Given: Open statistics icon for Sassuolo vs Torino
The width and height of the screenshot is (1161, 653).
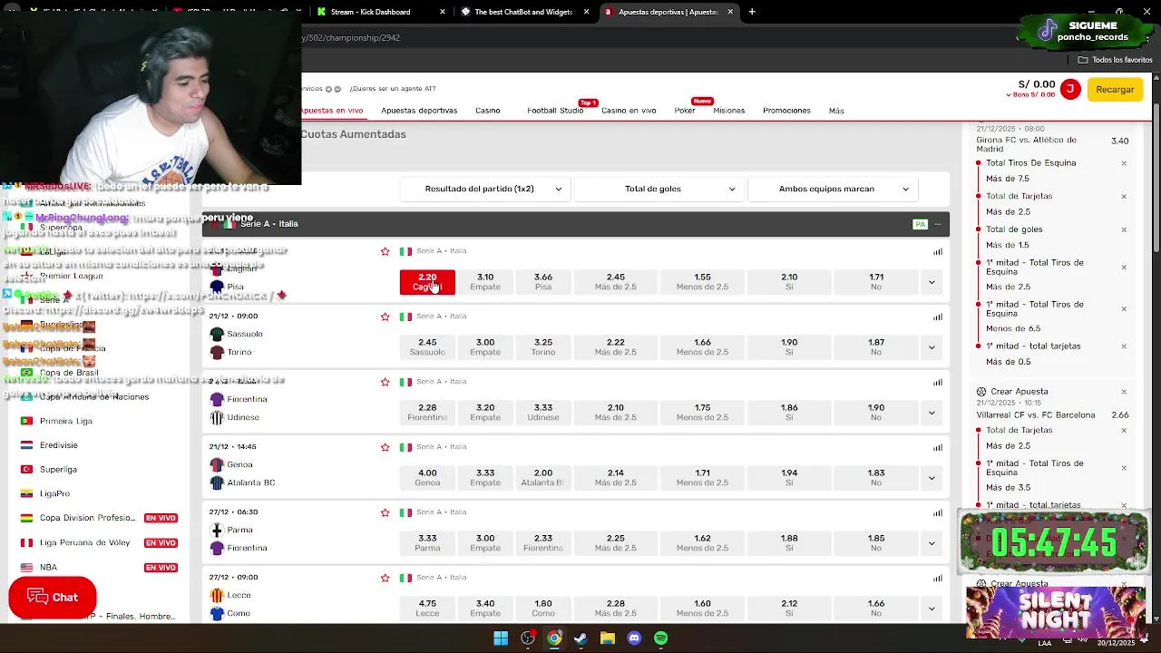Looking at the screenshot, I should [938, 317].
